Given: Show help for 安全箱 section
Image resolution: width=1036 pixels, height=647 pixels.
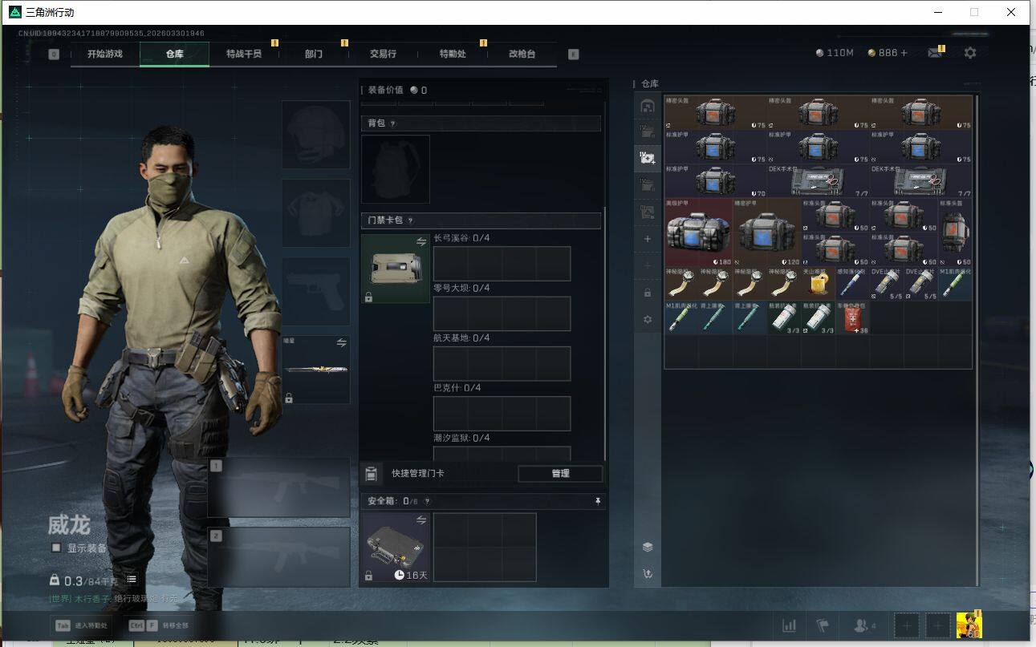Looking at the screenshot, I should [x=427, y=502].
